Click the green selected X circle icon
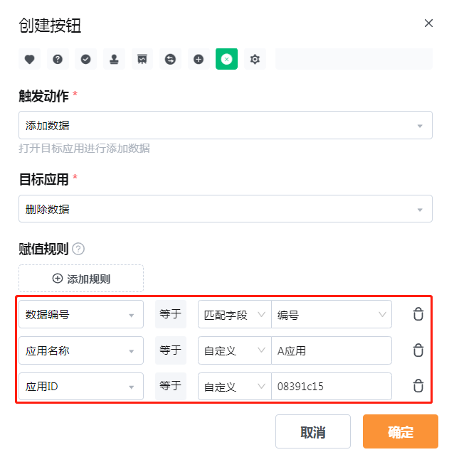The width and height of the screenshot is (454, 462). click(x=226, y=59)
